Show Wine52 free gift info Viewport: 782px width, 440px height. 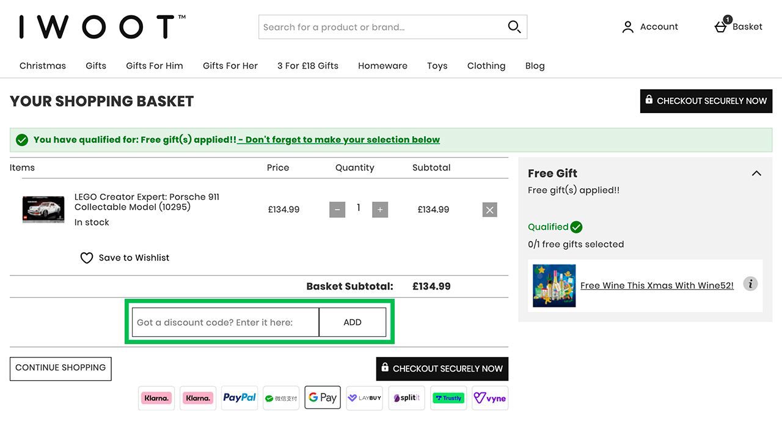point(750,284)
